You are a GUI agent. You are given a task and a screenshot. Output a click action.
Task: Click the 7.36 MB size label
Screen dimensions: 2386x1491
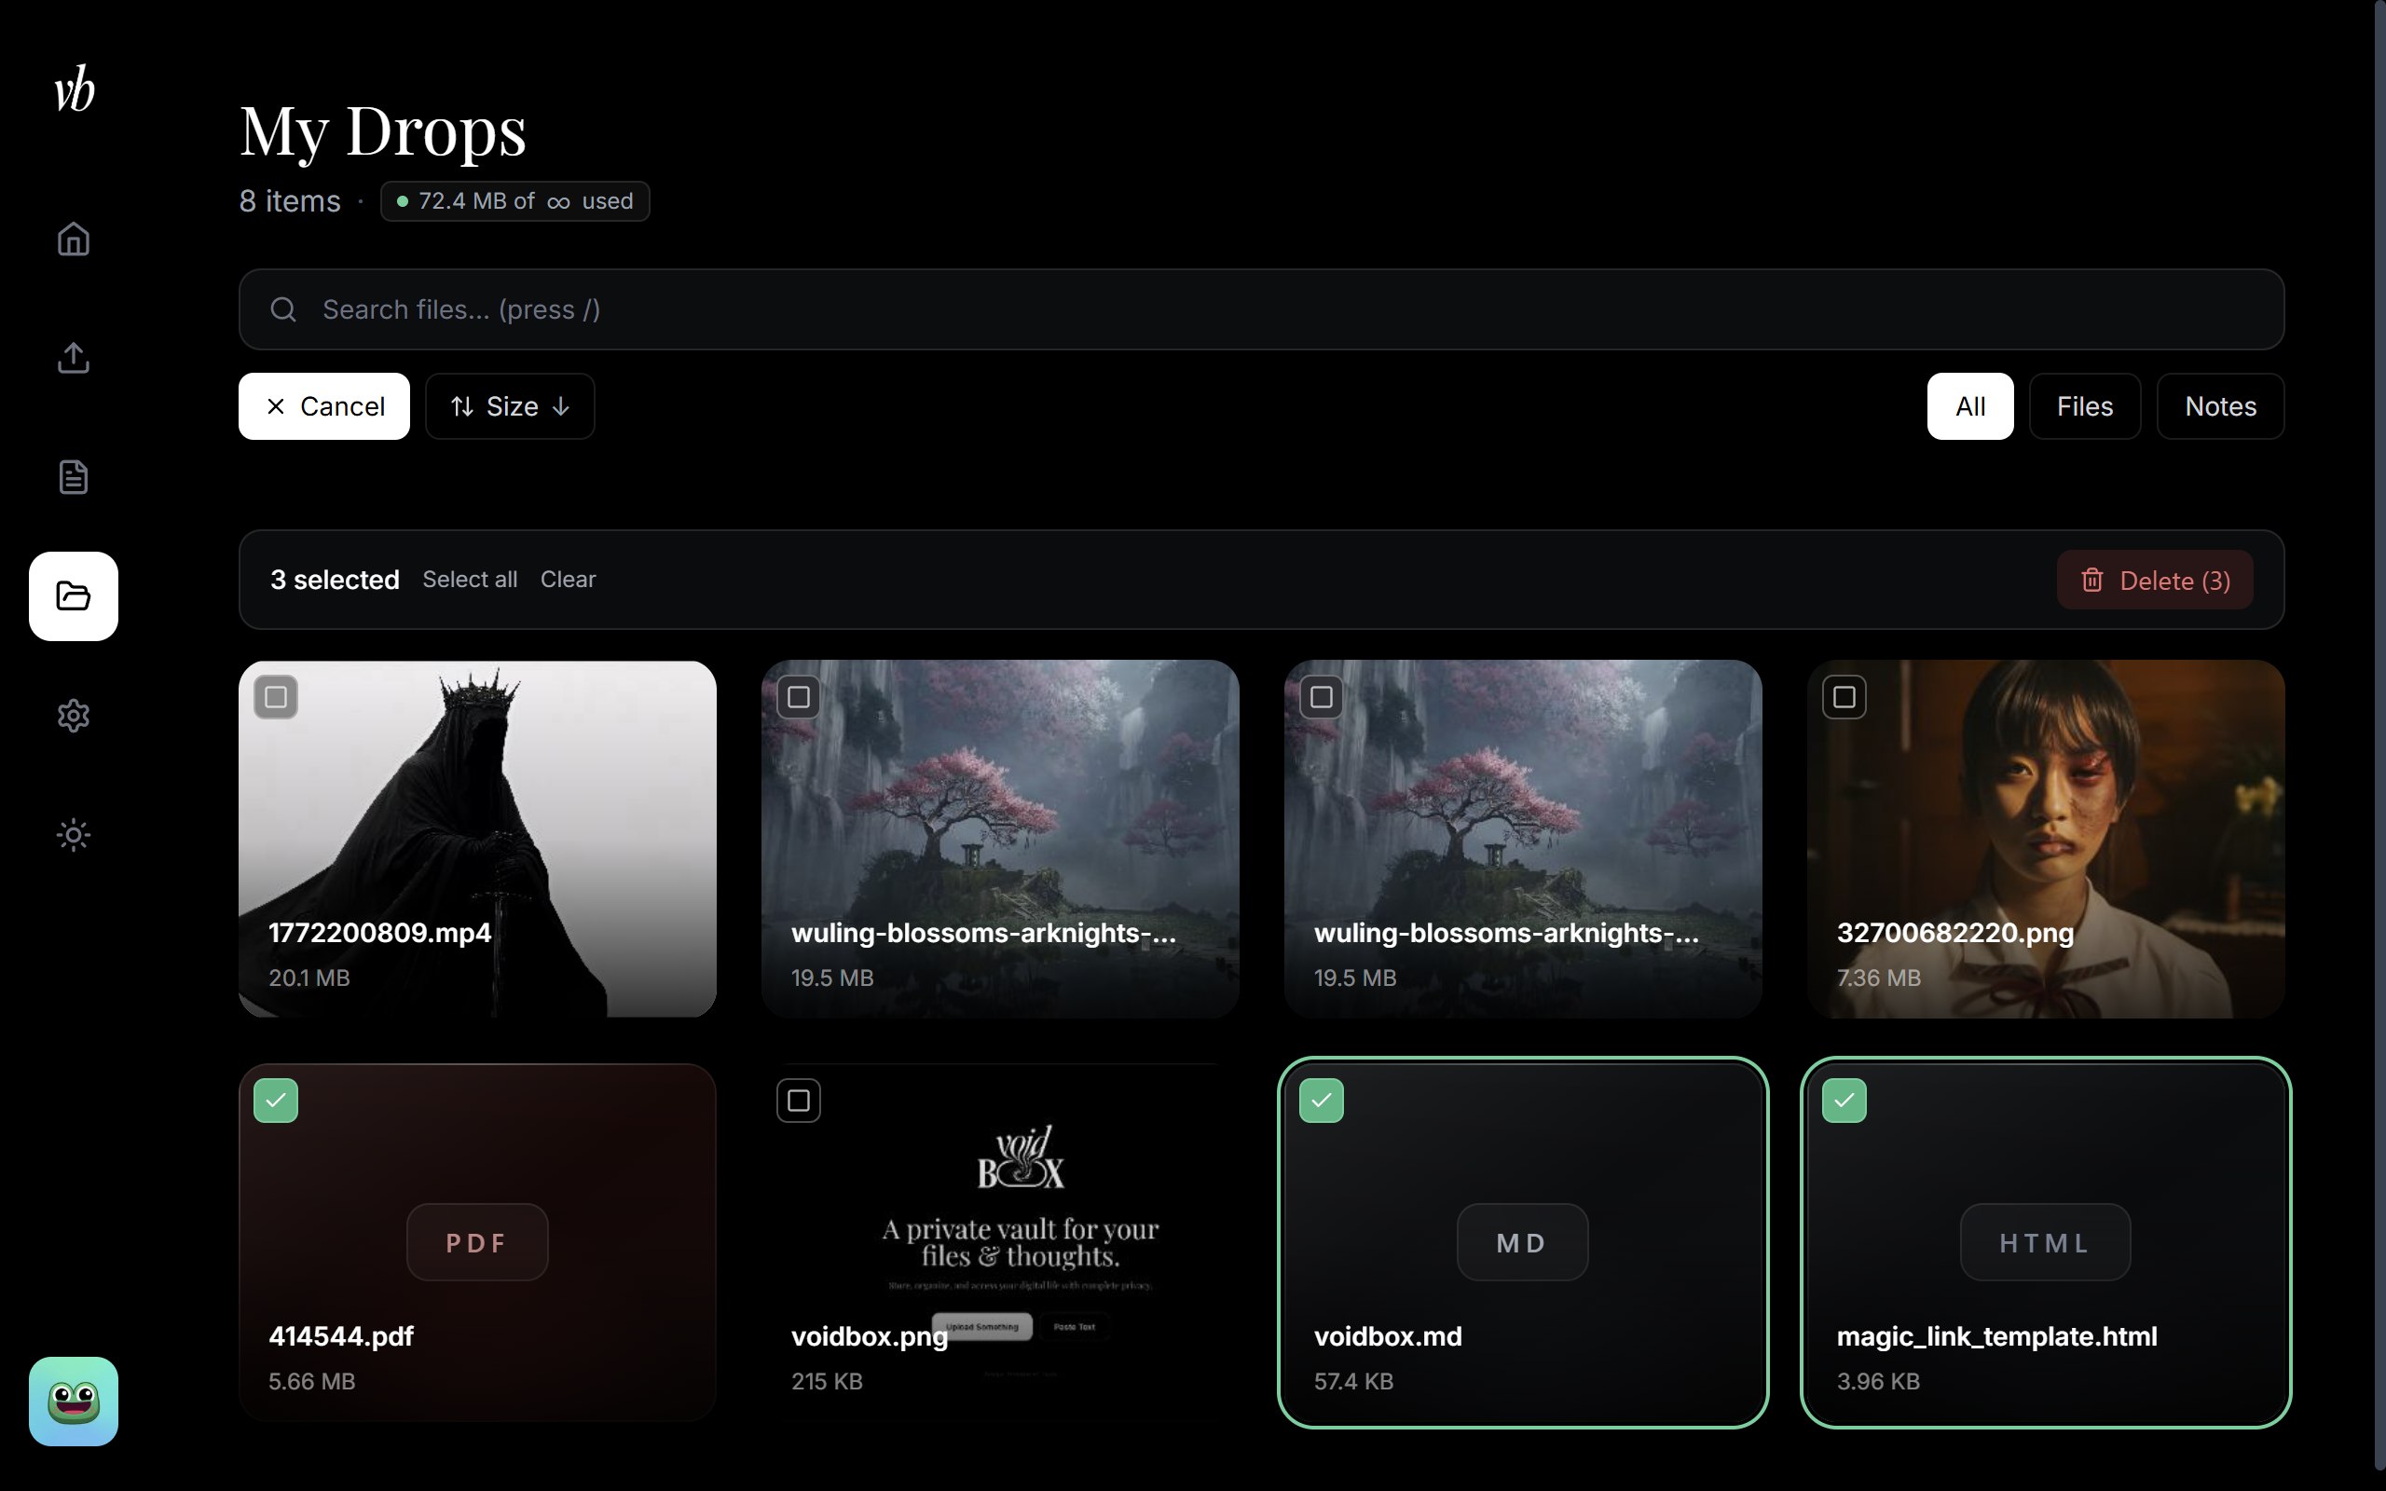1878,978
